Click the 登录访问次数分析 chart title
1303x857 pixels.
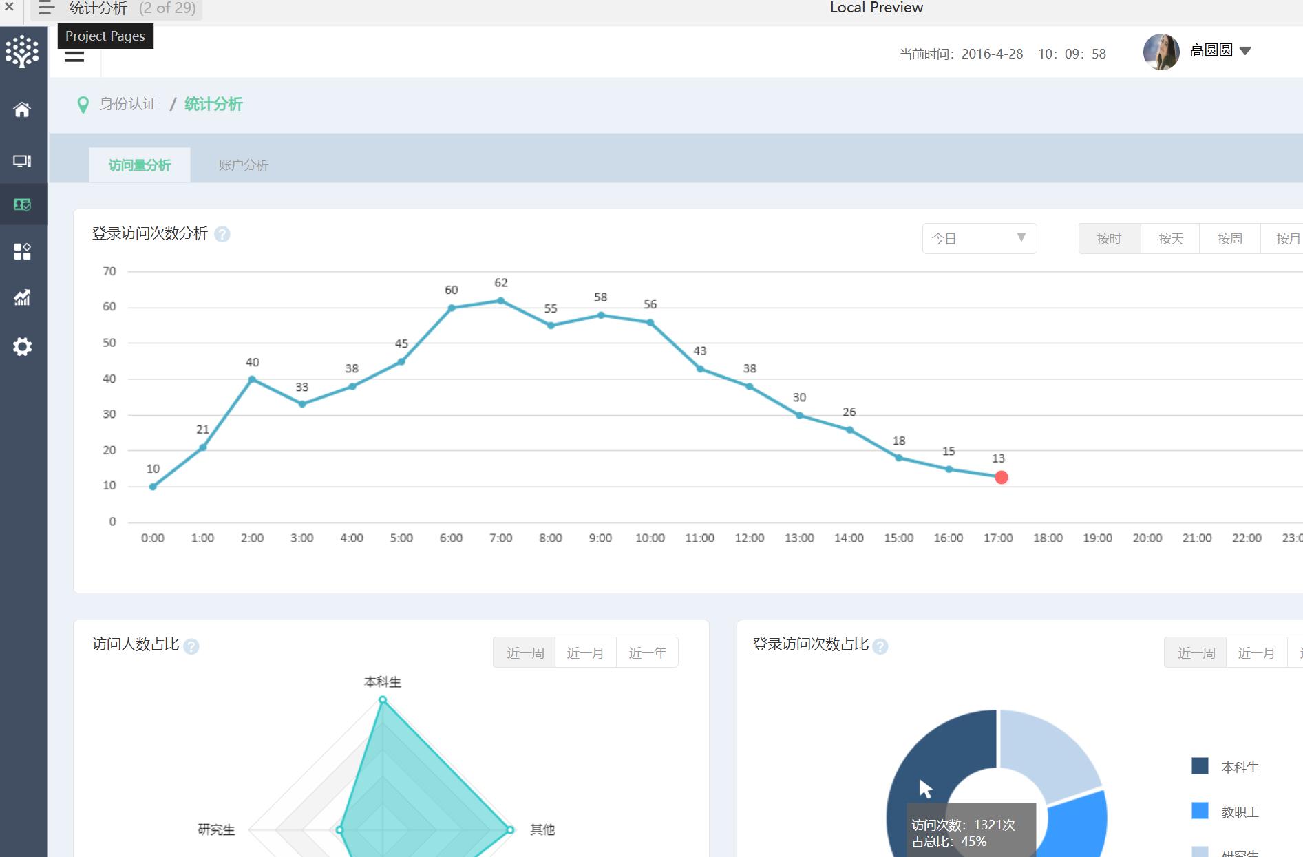pos(150,233)
